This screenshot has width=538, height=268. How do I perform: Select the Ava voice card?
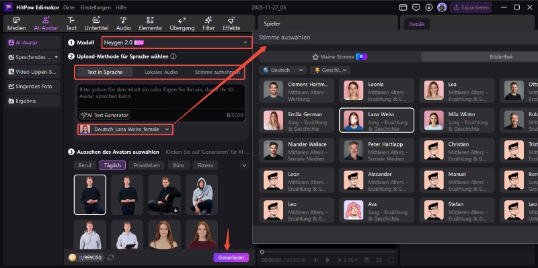pyautogui.click(x=377, y=210)
